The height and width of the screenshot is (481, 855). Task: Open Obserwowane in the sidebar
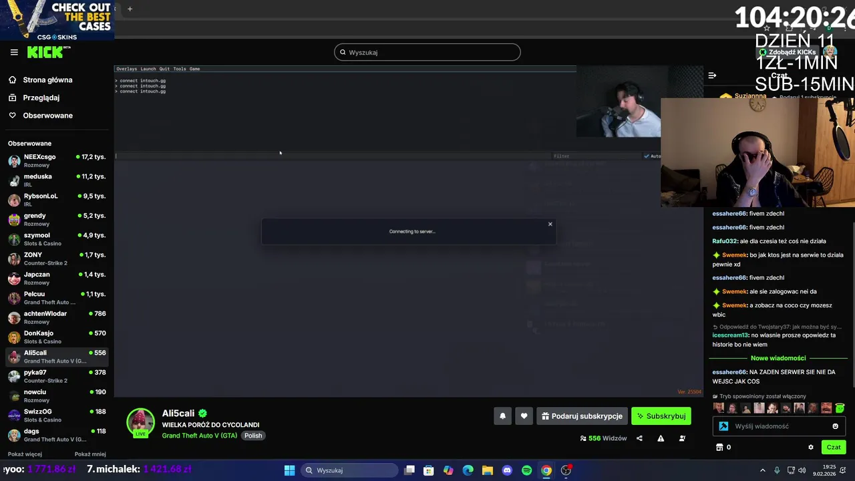click(x=47, y=116)
